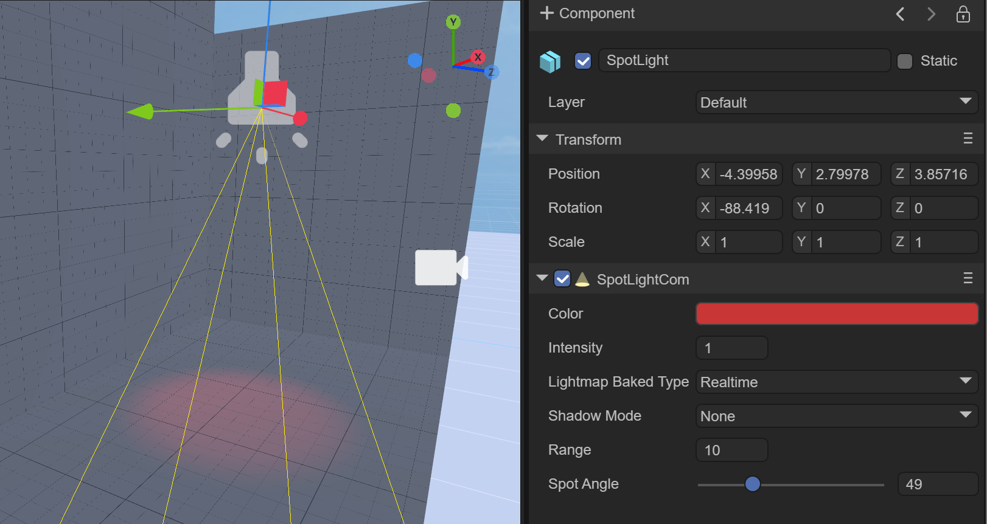Click the Spot Angle slider handle
The height and width of the screenshot is (524, 987).
pos(753,484)
